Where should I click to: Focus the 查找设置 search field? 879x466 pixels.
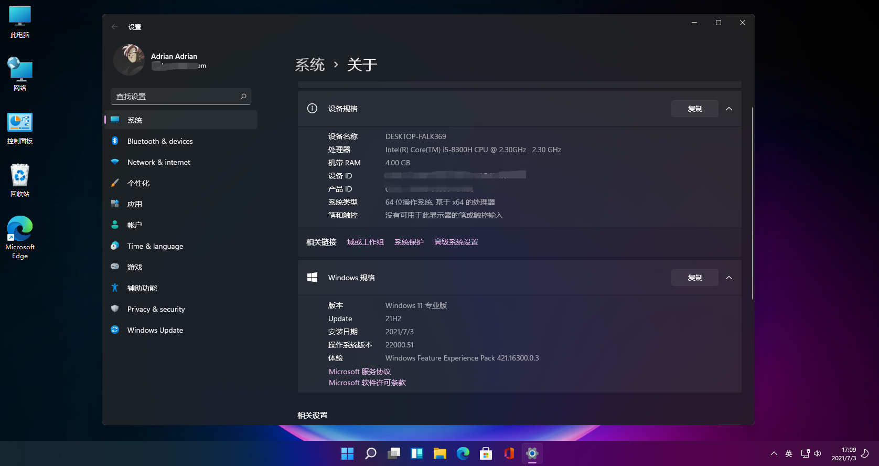coord(181,97)
